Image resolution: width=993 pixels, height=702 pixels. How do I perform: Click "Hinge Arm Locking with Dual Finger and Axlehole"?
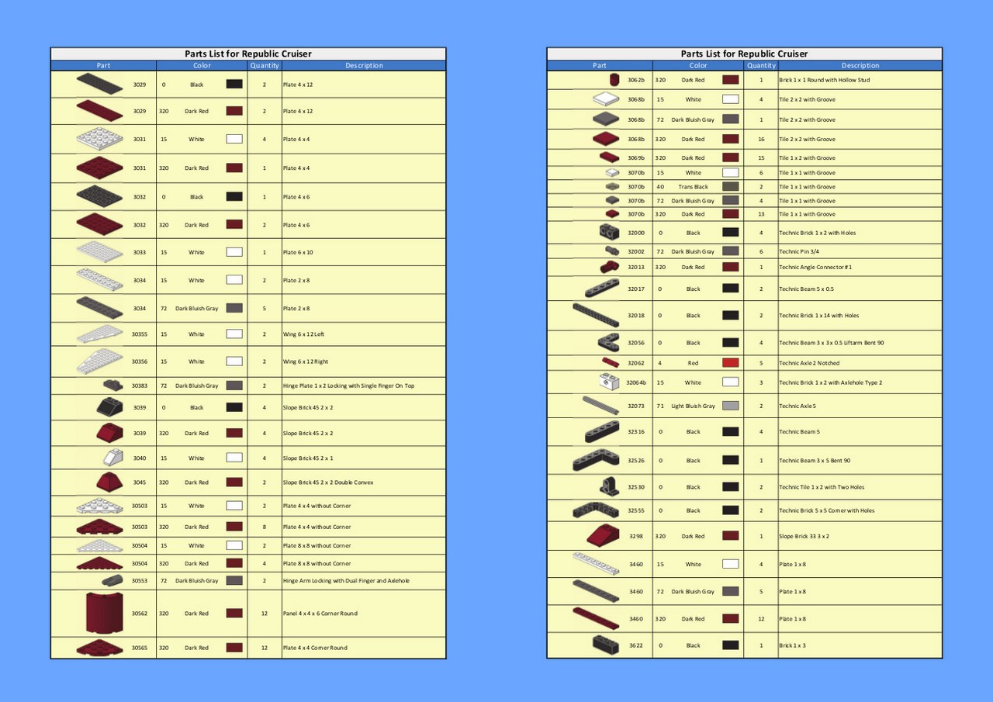pyautogui.click(x=347, y=580)
